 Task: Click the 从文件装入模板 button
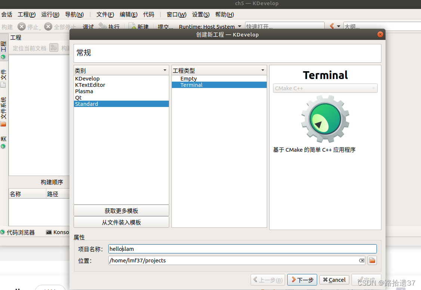pyautogui.click(x=121, y=222)
